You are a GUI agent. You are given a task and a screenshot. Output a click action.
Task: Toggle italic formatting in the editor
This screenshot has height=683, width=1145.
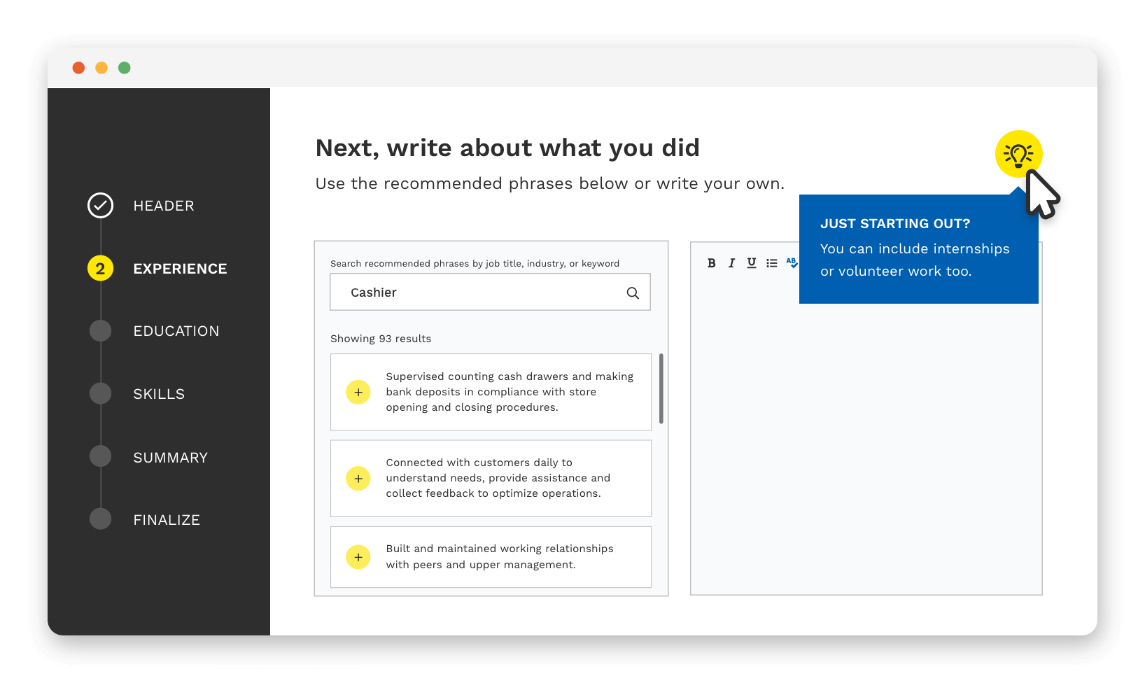731,263
